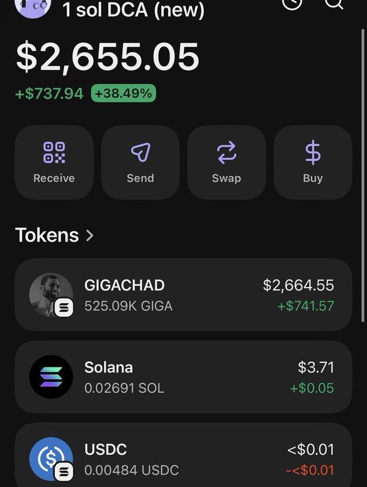Screen dimensions: 367x487
Task: Tap the $2,655.05 total balance
Action: [108, 57]
